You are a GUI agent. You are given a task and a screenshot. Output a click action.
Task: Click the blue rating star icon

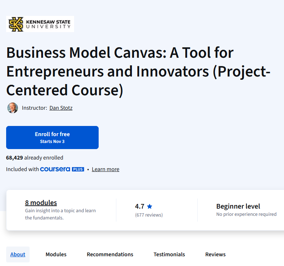pyautogui.click(x=150, y=206)
